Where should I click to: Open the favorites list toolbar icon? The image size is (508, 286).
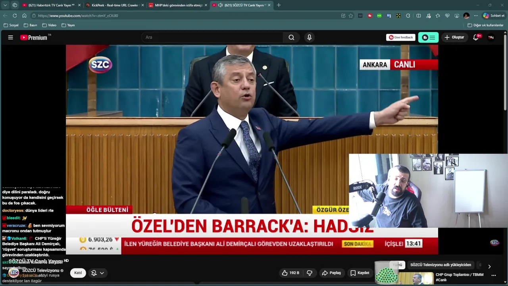(438, 15)
